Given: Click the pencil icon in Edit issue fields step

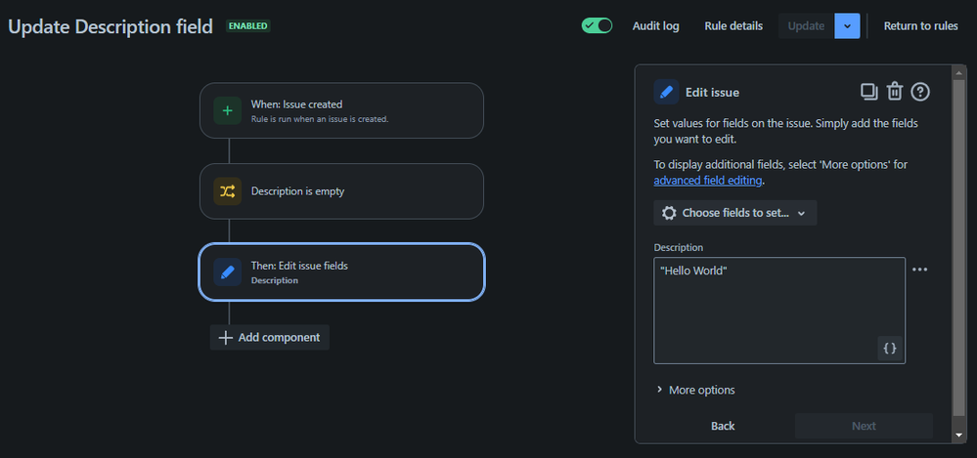Looking at the screenshot, I should click(x=228, y=271).
